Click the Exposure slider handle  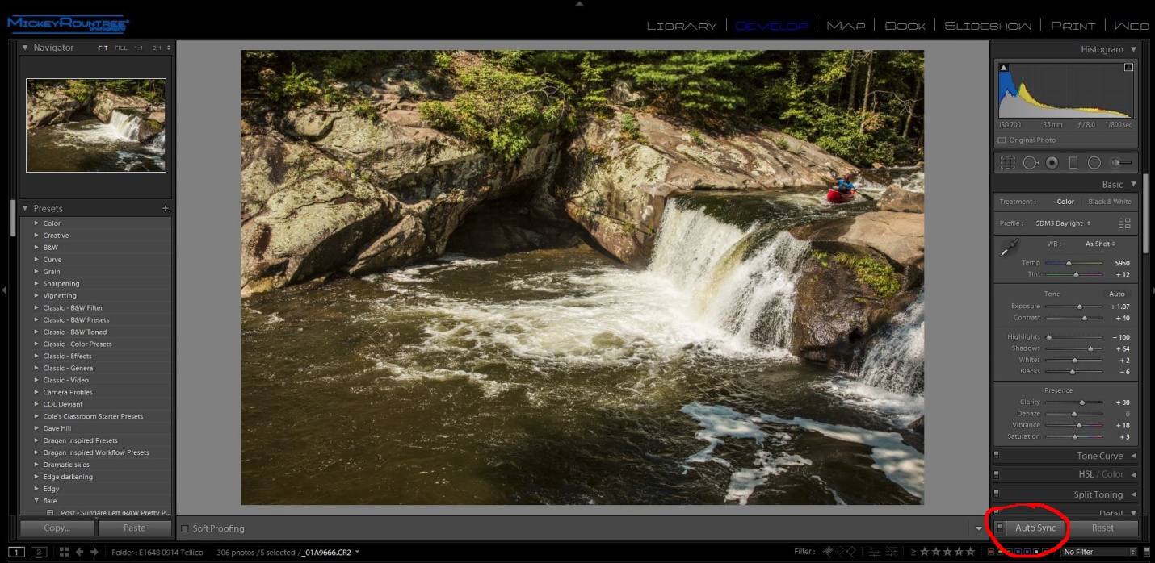[x=1080, y=307]
